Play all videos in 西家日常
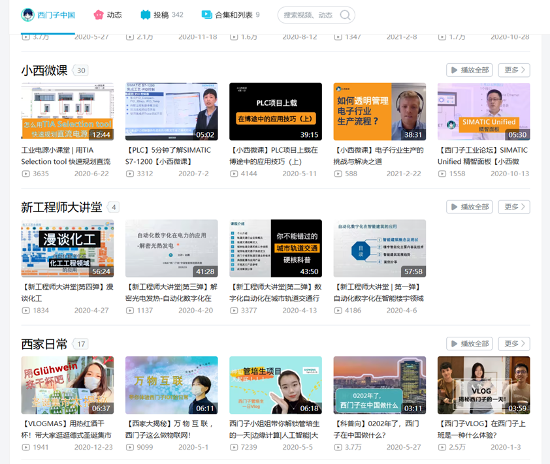 (469, 344)
